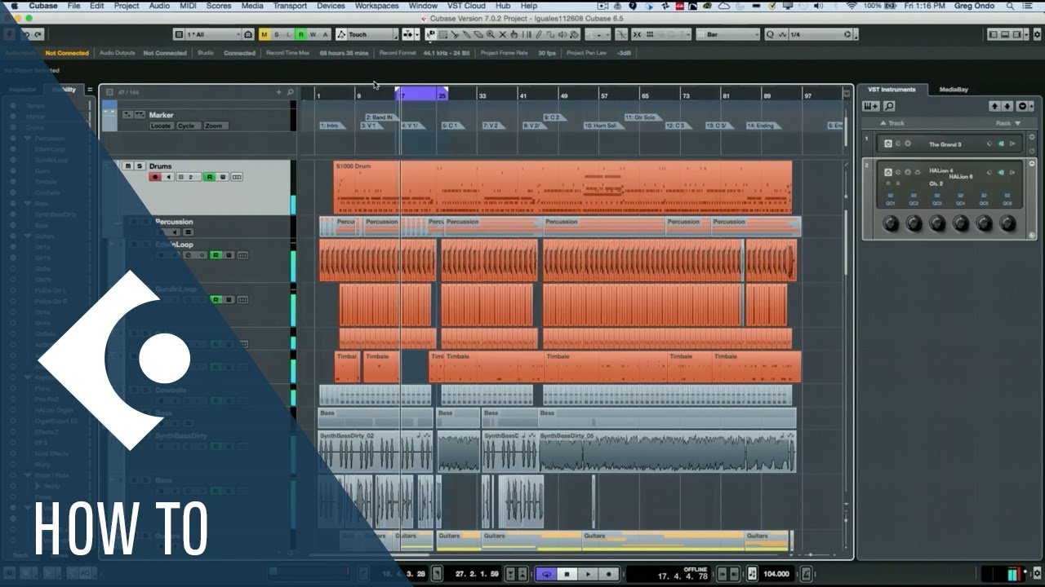Click the 1: Intro marker
The width and height of the screenshot is (1045, 587).
(x=332, y=126)
